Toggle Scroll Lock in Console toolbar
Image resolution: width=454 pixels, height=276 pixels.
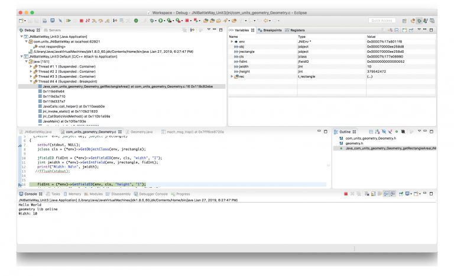pyautogui.click(x=373, y=194)
